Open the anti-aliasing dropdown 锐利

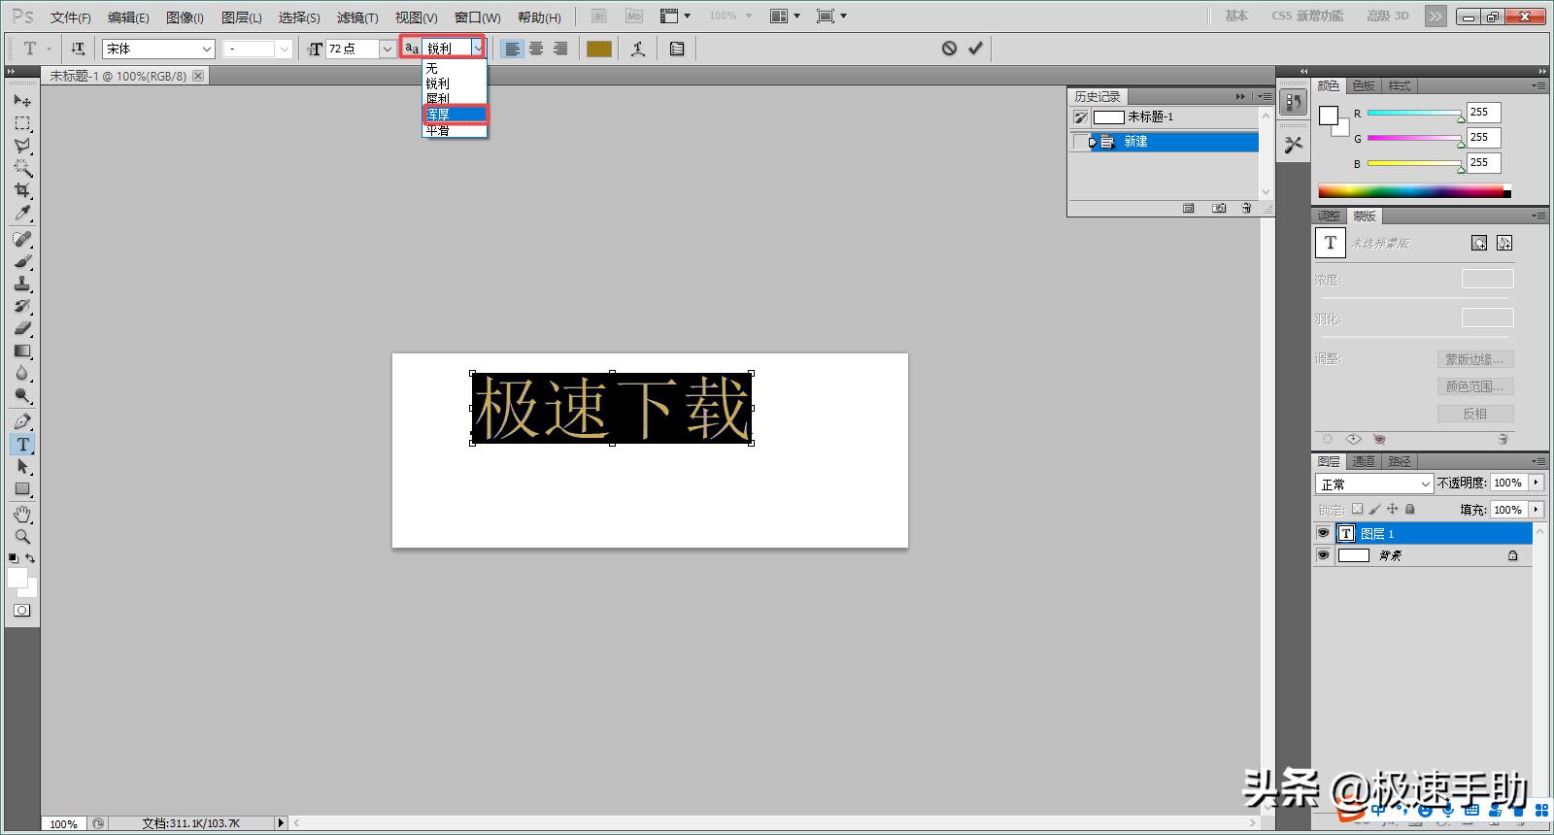[477, 48]
